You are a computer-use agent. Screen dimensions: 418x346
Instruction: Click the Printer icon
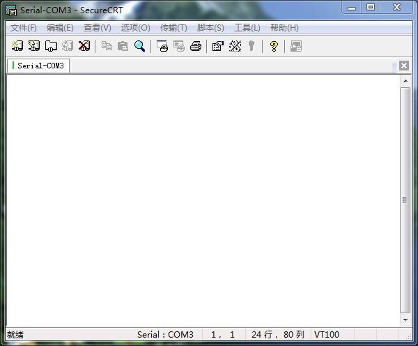coord(196,46)
